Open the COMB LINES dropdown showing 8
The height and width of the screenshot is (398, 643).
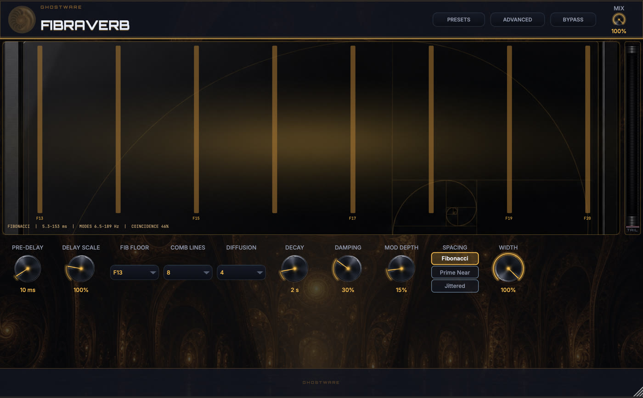[188, 272]
